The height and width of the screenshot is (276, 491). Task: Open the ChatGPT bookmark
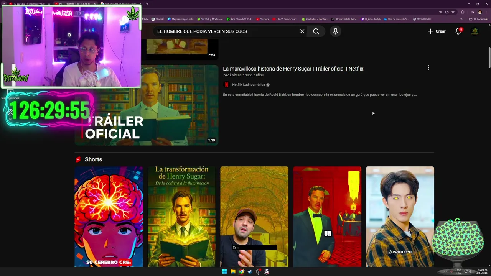click(158, 19)
